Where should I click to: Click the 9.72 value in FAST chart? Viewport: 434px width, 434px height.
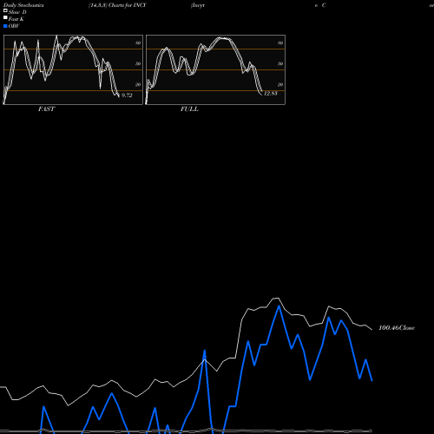(x=127, y=95)
